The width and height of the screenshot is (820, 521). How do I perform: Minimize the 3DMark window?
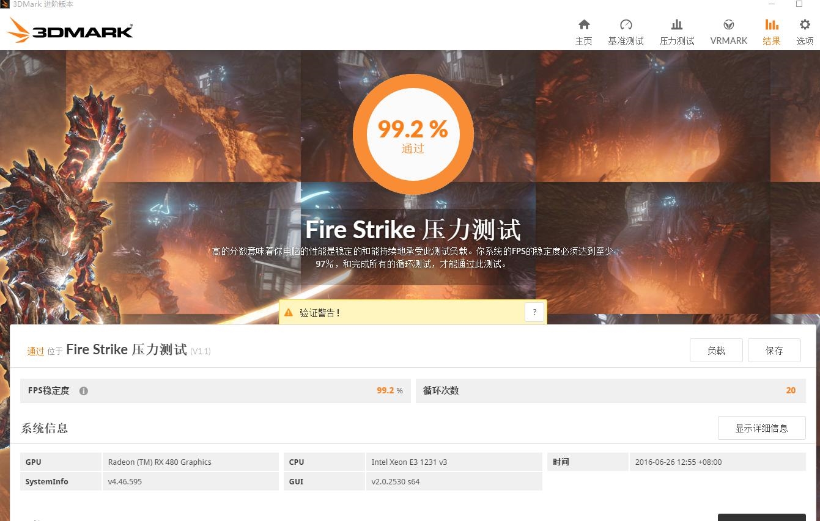pos(772,4)
